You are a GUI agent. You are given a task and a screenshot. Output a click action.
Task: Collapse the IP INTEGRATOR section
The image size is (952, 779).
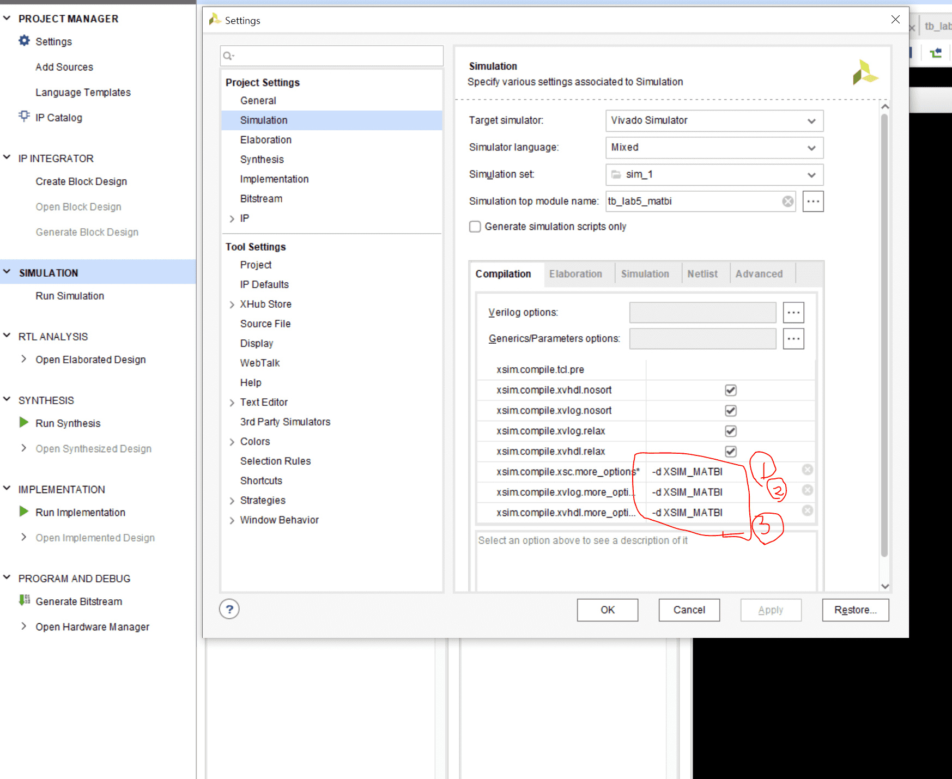(x=7, y=158)
